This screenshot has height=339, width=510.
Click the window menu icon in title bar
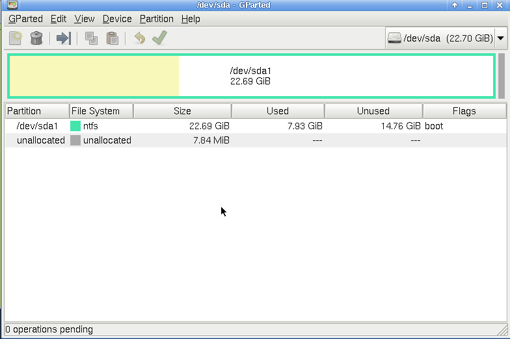[12, 5]
